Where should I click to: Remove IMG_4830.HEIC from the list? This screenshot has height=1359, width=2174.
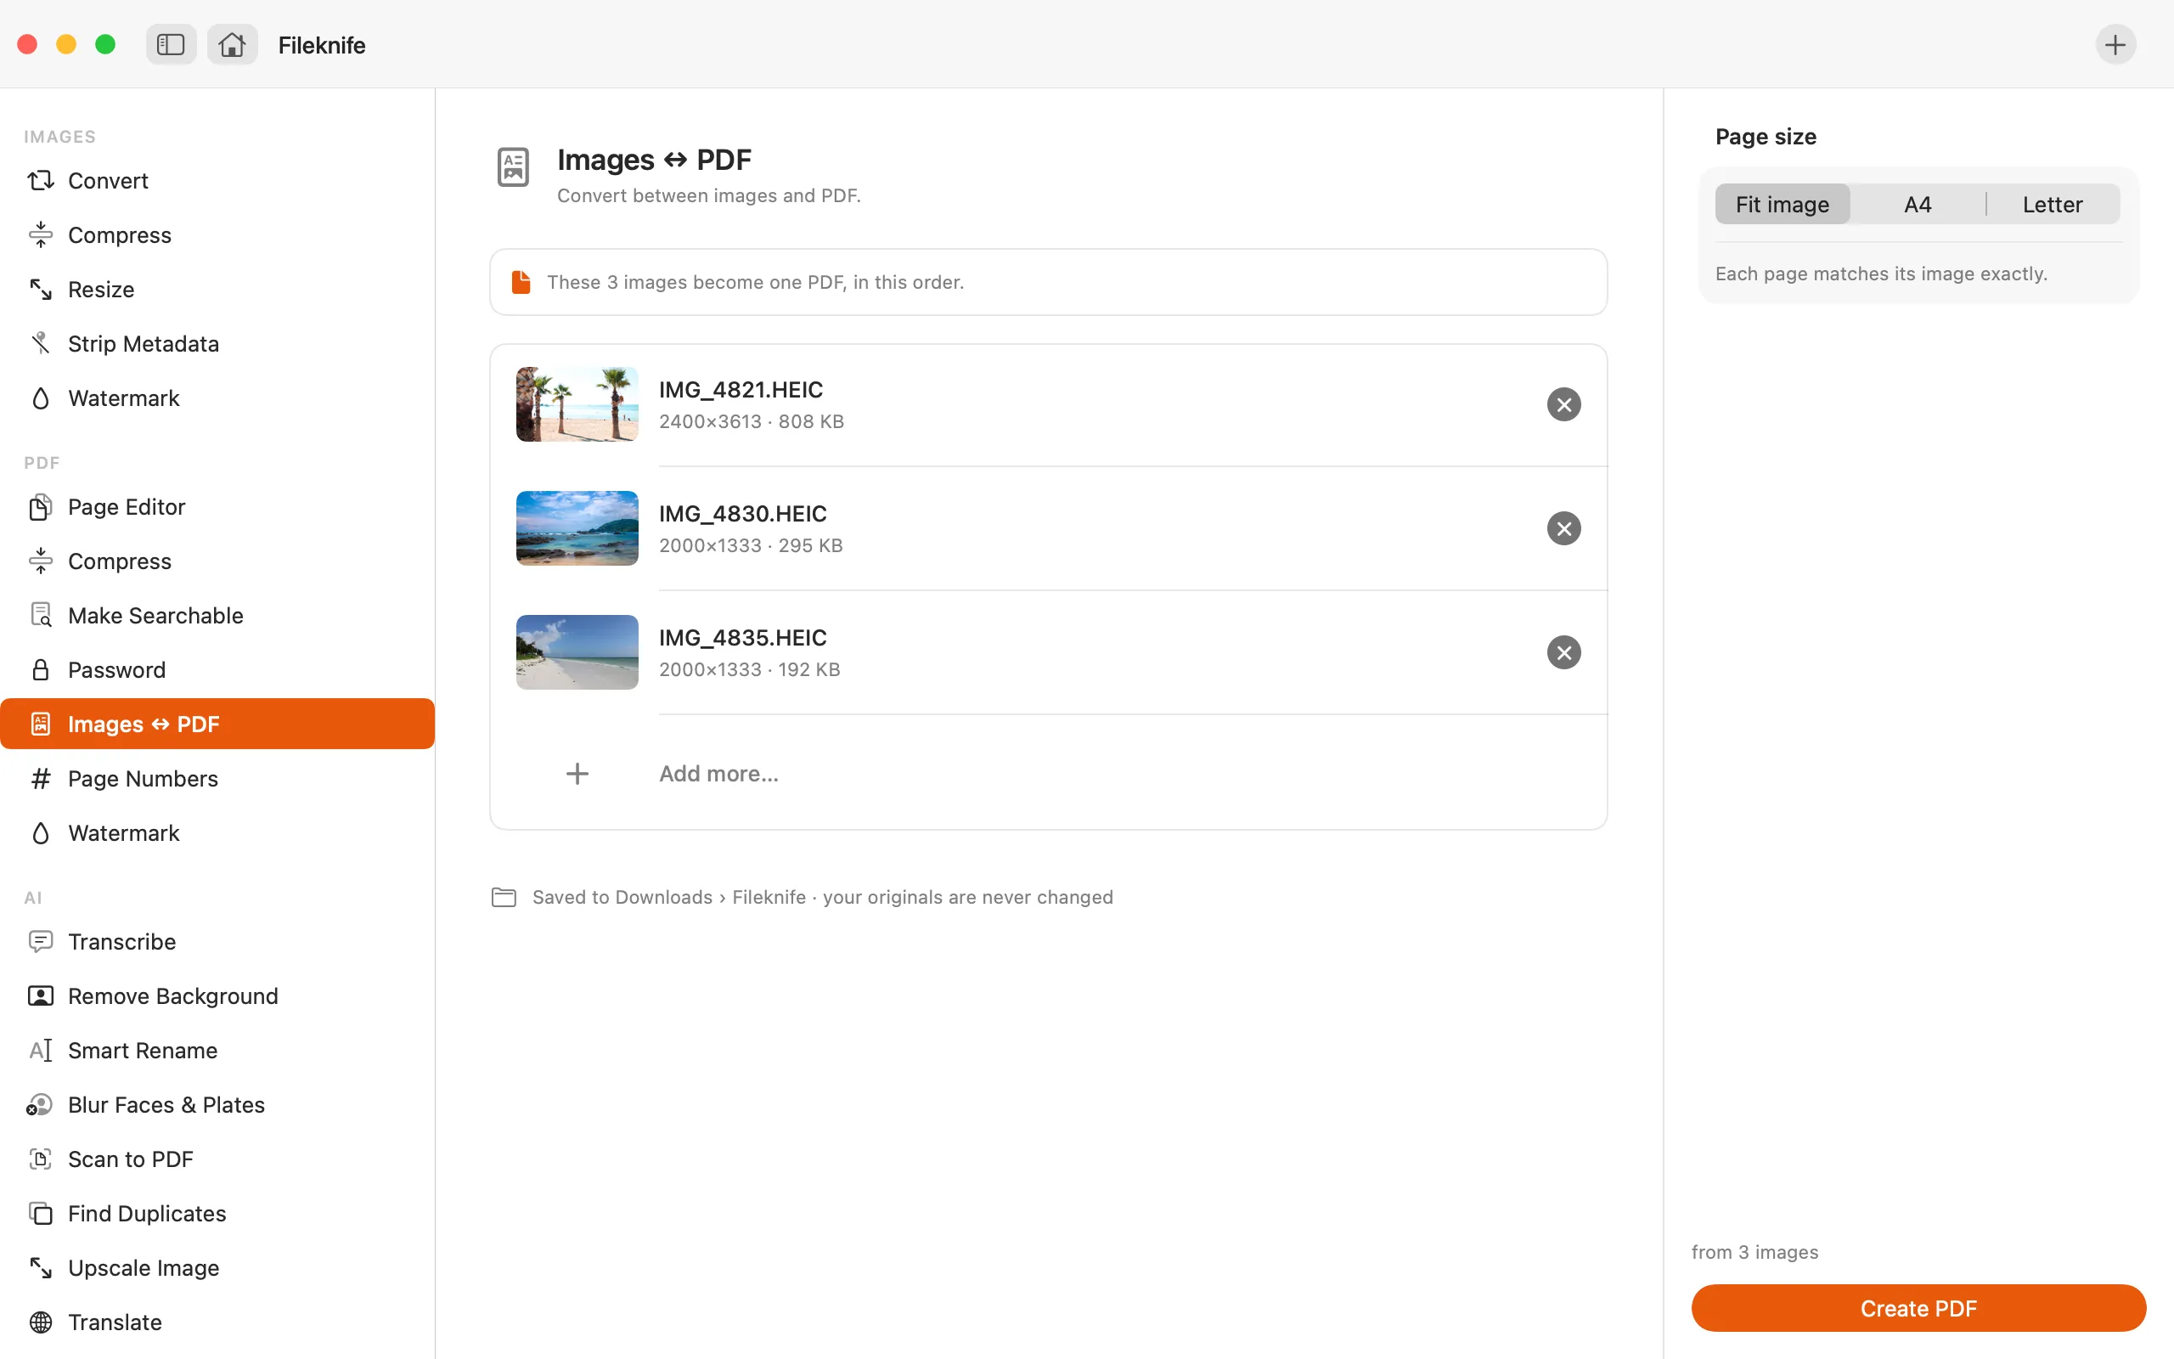coord(1563,528)
